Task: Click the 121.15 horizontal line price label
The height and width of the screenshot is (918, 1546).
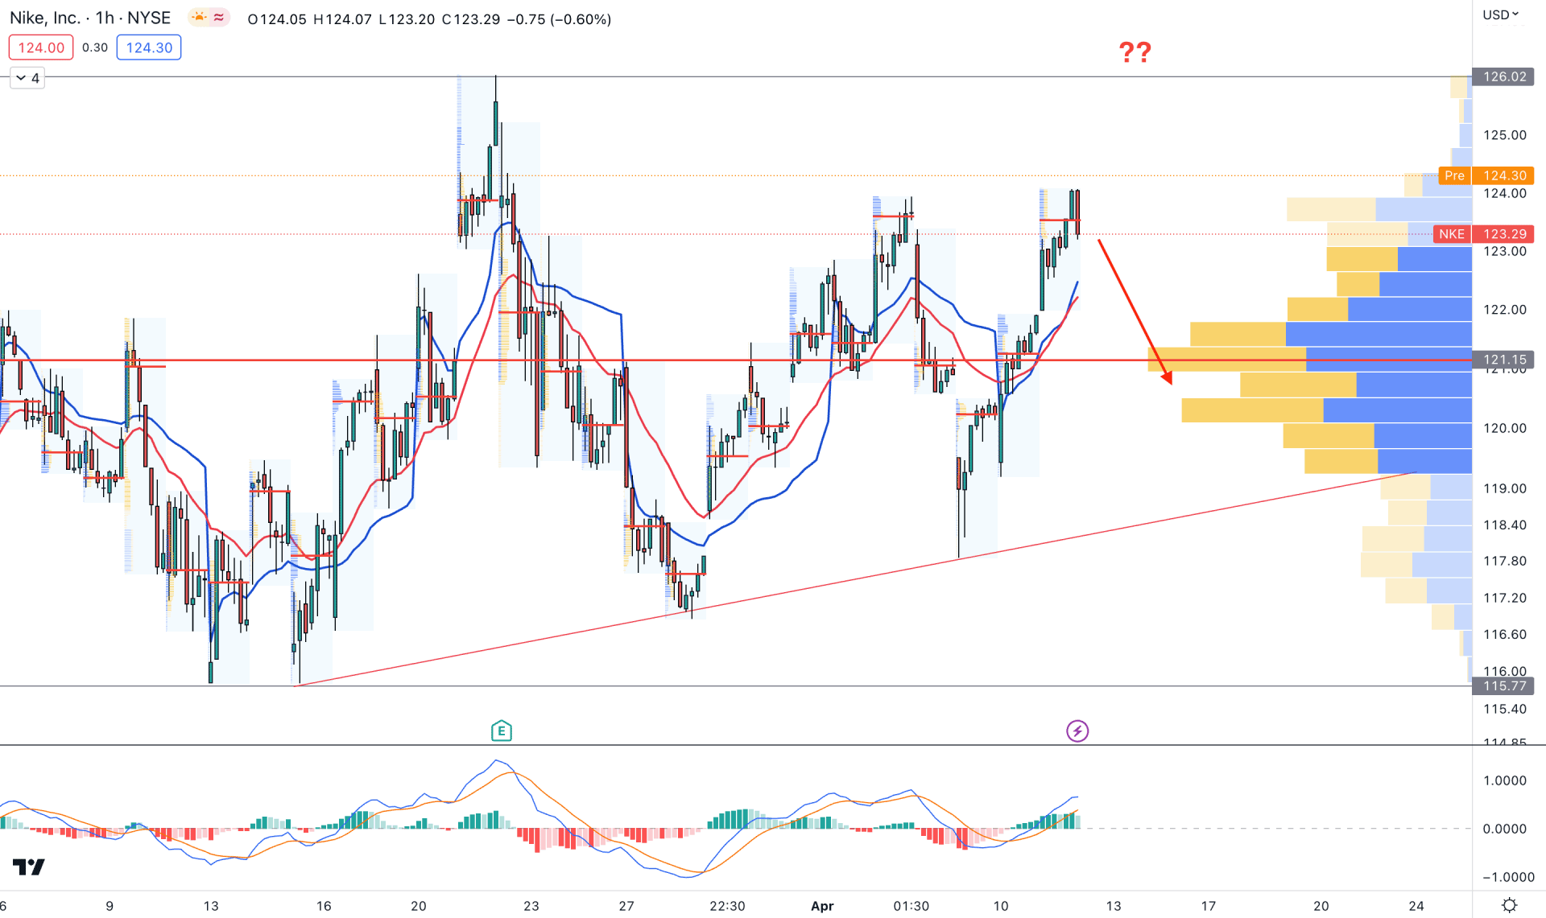Action: [1503, 360]
